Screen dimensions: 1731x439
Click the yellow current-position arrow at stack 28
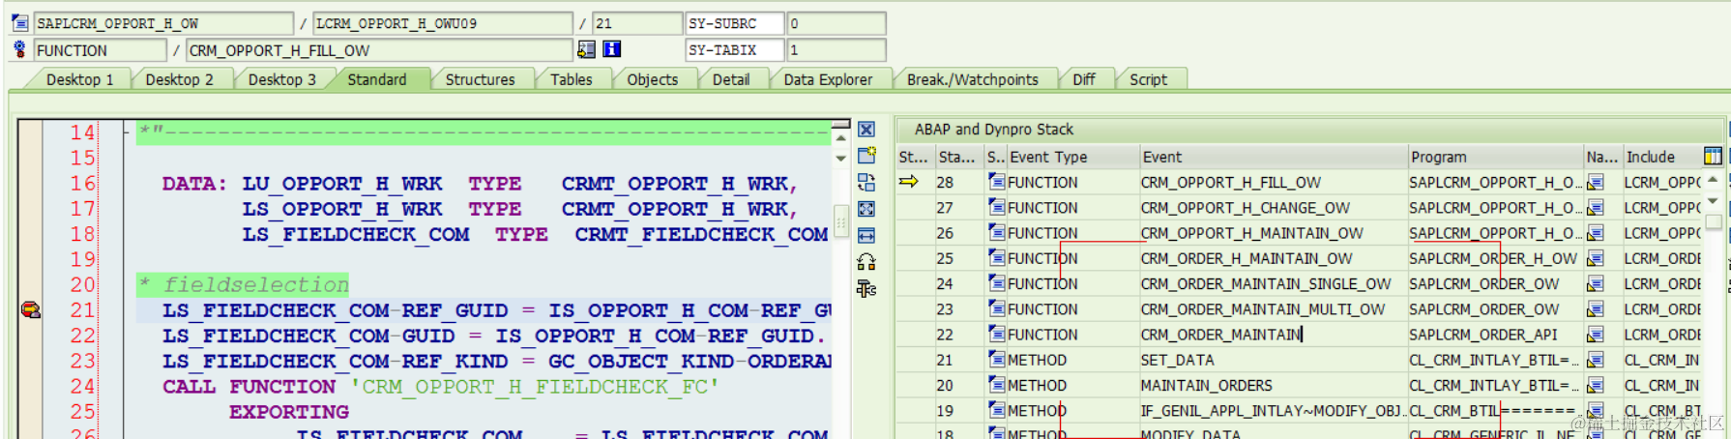tap(909, 181)
